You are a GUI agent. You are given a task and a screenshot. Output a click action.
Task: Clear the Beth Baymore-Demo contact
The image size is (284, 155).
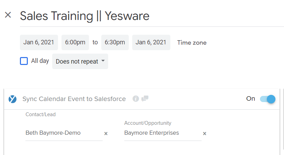(106, 134)
